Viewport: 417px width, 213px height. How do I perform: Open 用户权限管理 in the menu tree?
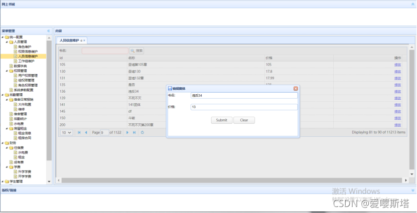coord(28,76)
